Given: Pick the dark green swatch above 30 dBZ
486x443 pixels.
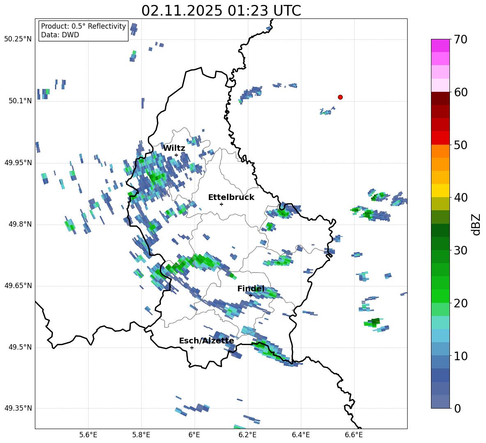Looking at the screenshot, I should pyautogui.click(x=440, y=243).
